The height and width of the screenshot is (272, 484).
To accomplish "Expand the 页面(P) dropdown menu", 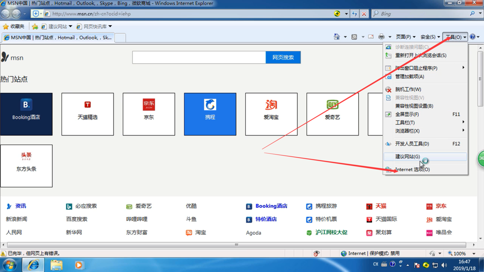I will pyautogui.click(x=406, y=37).
